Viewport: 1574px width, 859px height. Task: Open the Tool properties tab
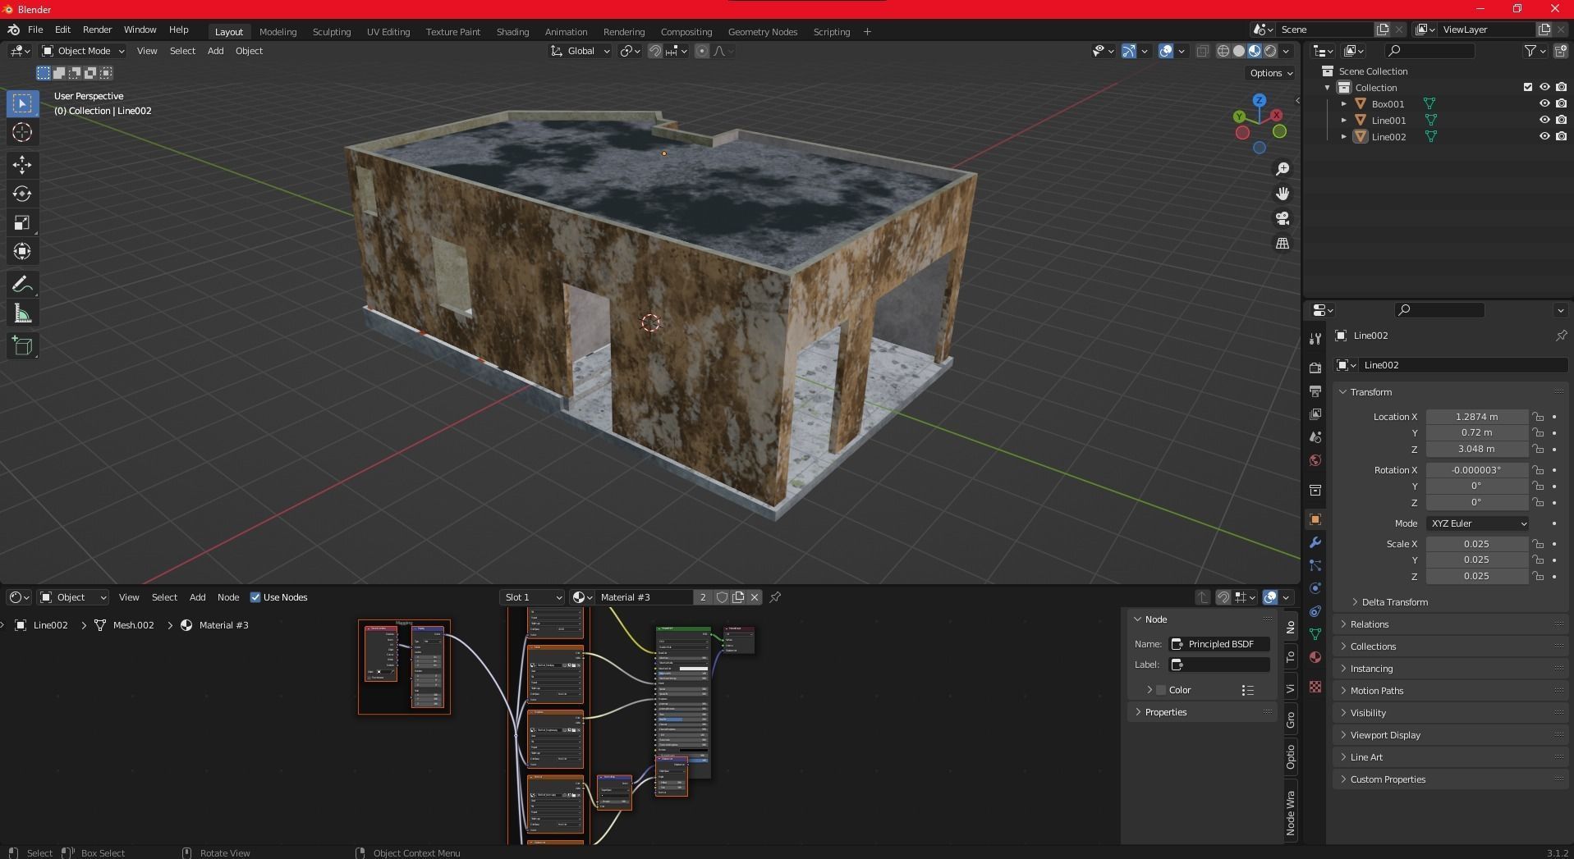point(1315,338)
